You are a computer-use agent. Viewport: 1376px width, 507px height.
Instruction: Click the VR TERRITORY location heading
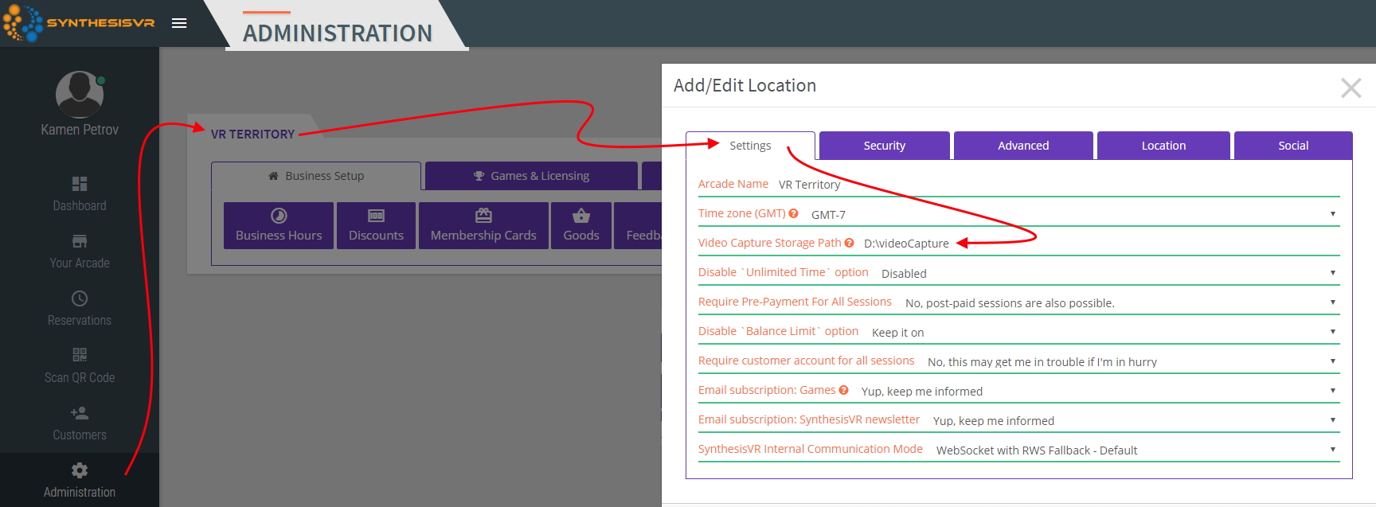(252, 134)
